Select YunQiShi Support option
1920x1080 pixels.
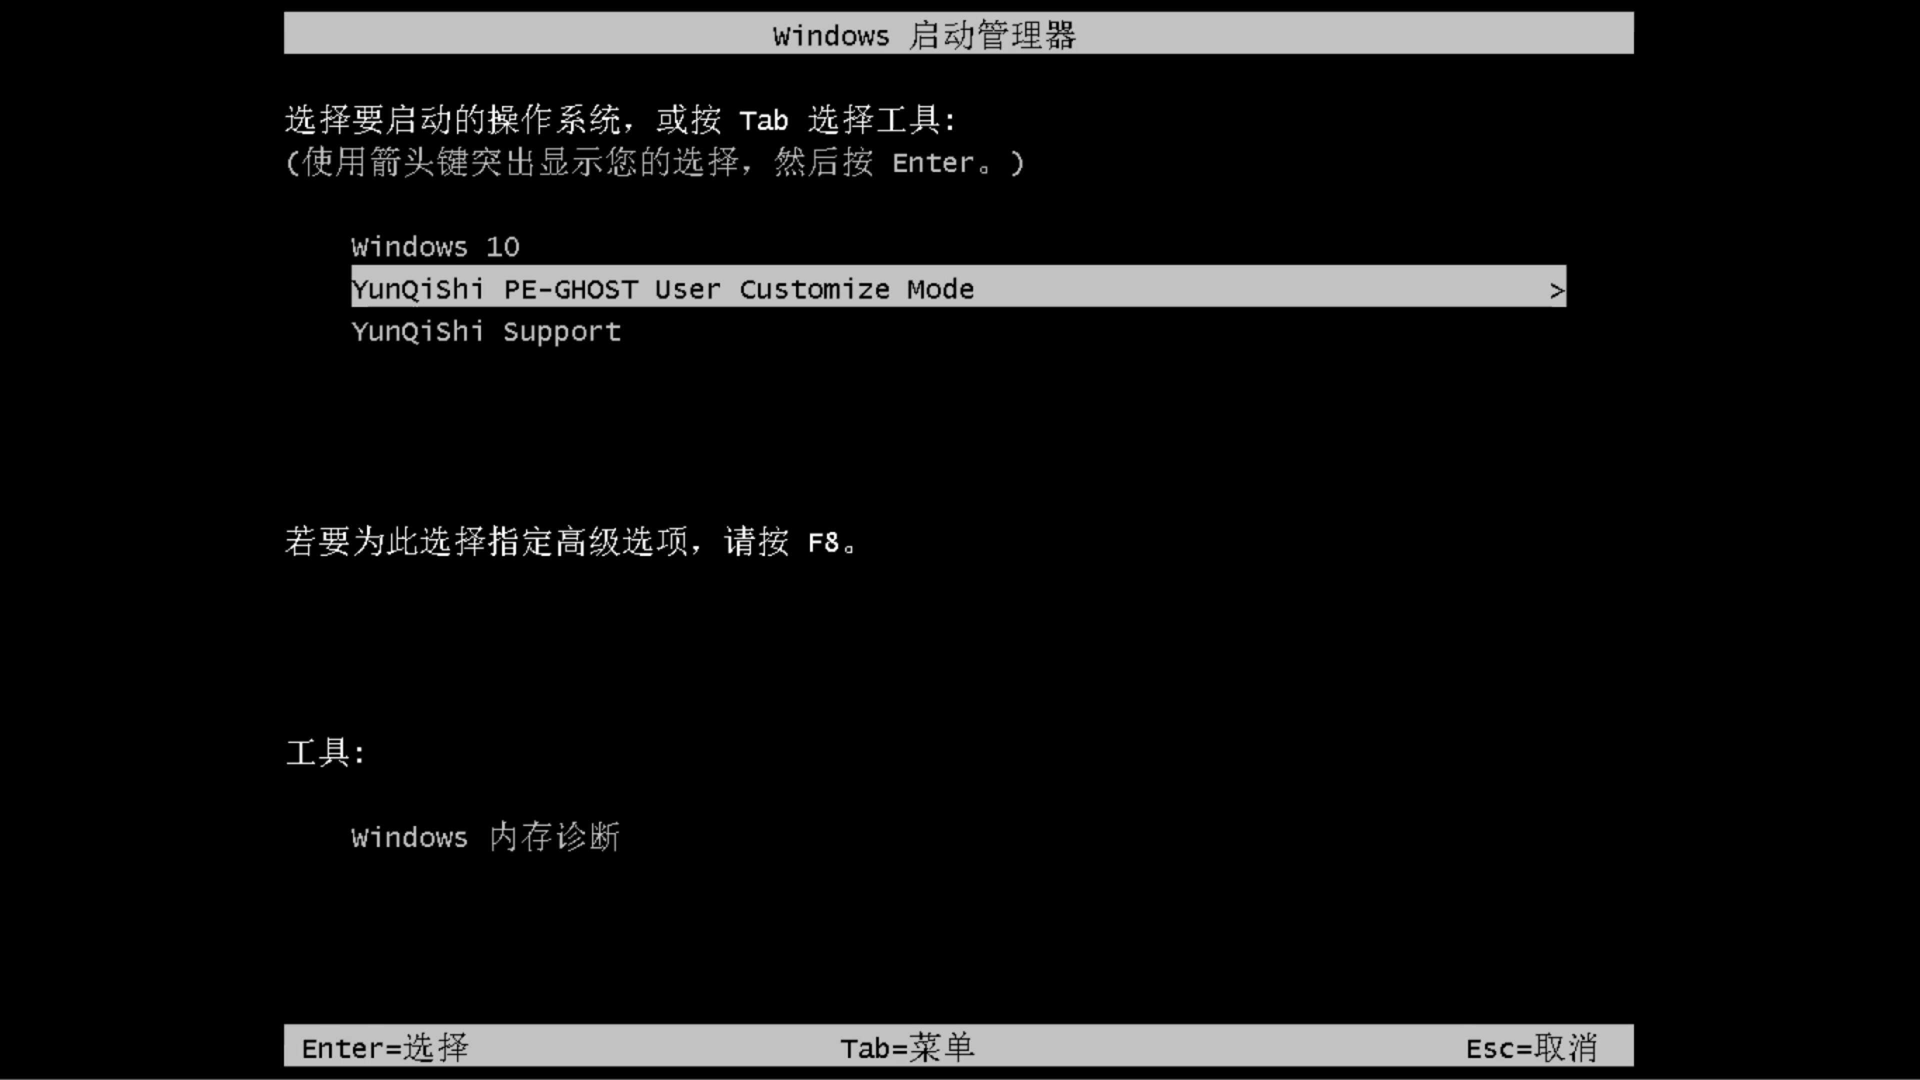click(485, 331)
